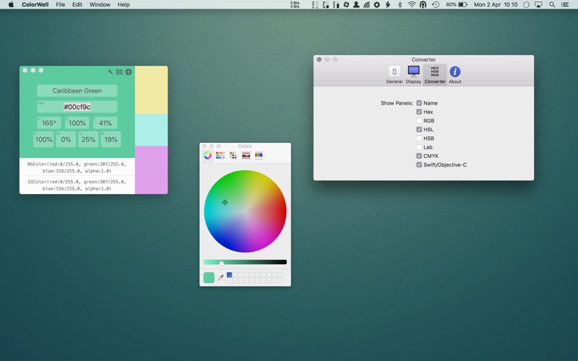Activate the eyedropper in the Colors window
Image resolution: width=578 pixels, height=361 pixels.
pyautogui.click(x=220, y=277)
